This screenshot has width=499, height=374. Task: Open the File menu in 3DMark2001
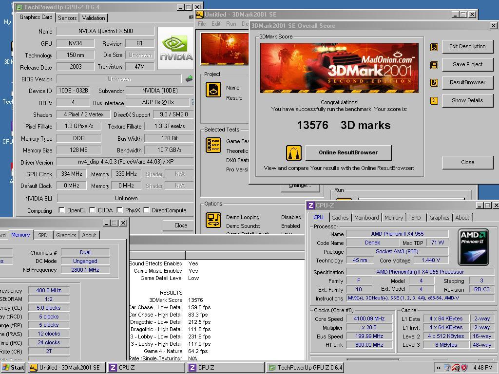pyautogui.click(x=202, y=24)
